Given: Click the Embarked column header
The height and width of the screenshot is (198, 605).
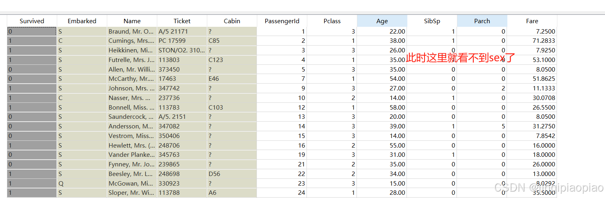Looking at the screenshot, I should pyautogui.click(x=82, y=21).
